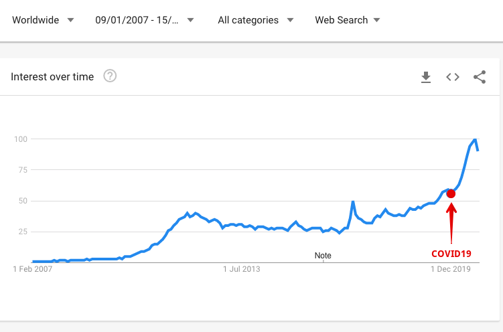Share the Interest over time chart
Screen dimensions: 503x332
point(480,77)
